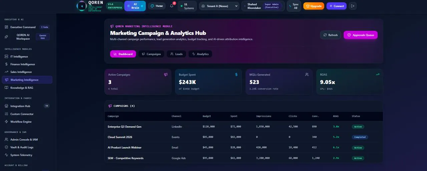Click the Campaigns (4) header megaphone icon
Image resolution: width=427 pixels, height=171 pixels.
point(110,106)
